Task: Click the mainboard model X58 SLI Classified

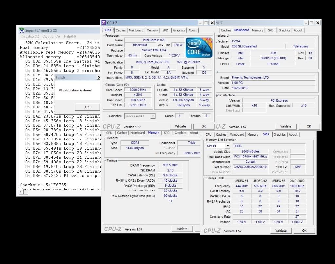Action: click(x=257, y=46)
